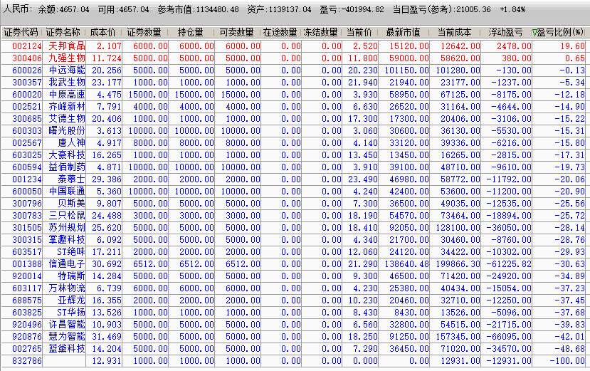Select the 大豪科技 stock name
Screen dimensions: 590x371
67,155
